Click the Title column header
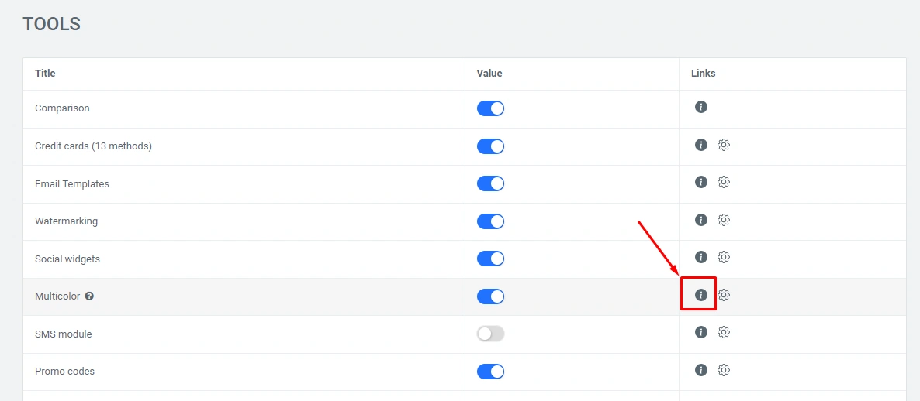The width and height of the screenshot is (920, 401). click(x=45, y=74)
